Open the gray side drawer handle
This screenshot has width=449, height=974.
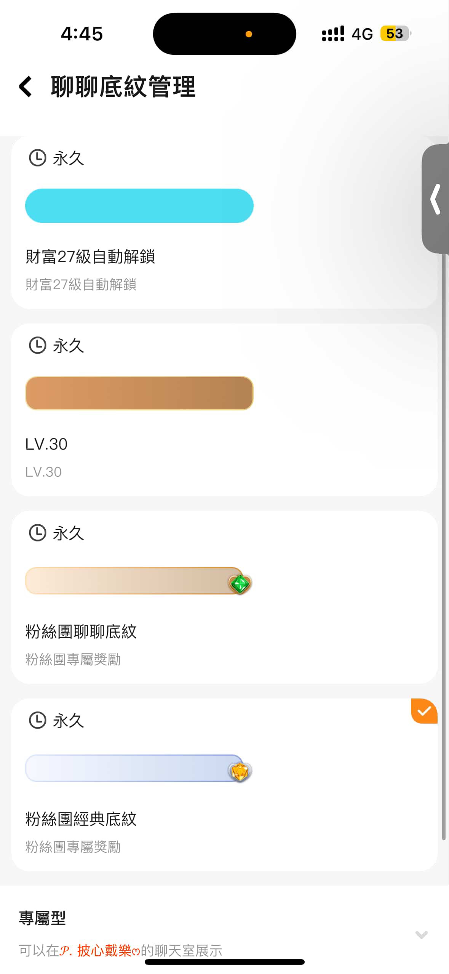(436, 199)
